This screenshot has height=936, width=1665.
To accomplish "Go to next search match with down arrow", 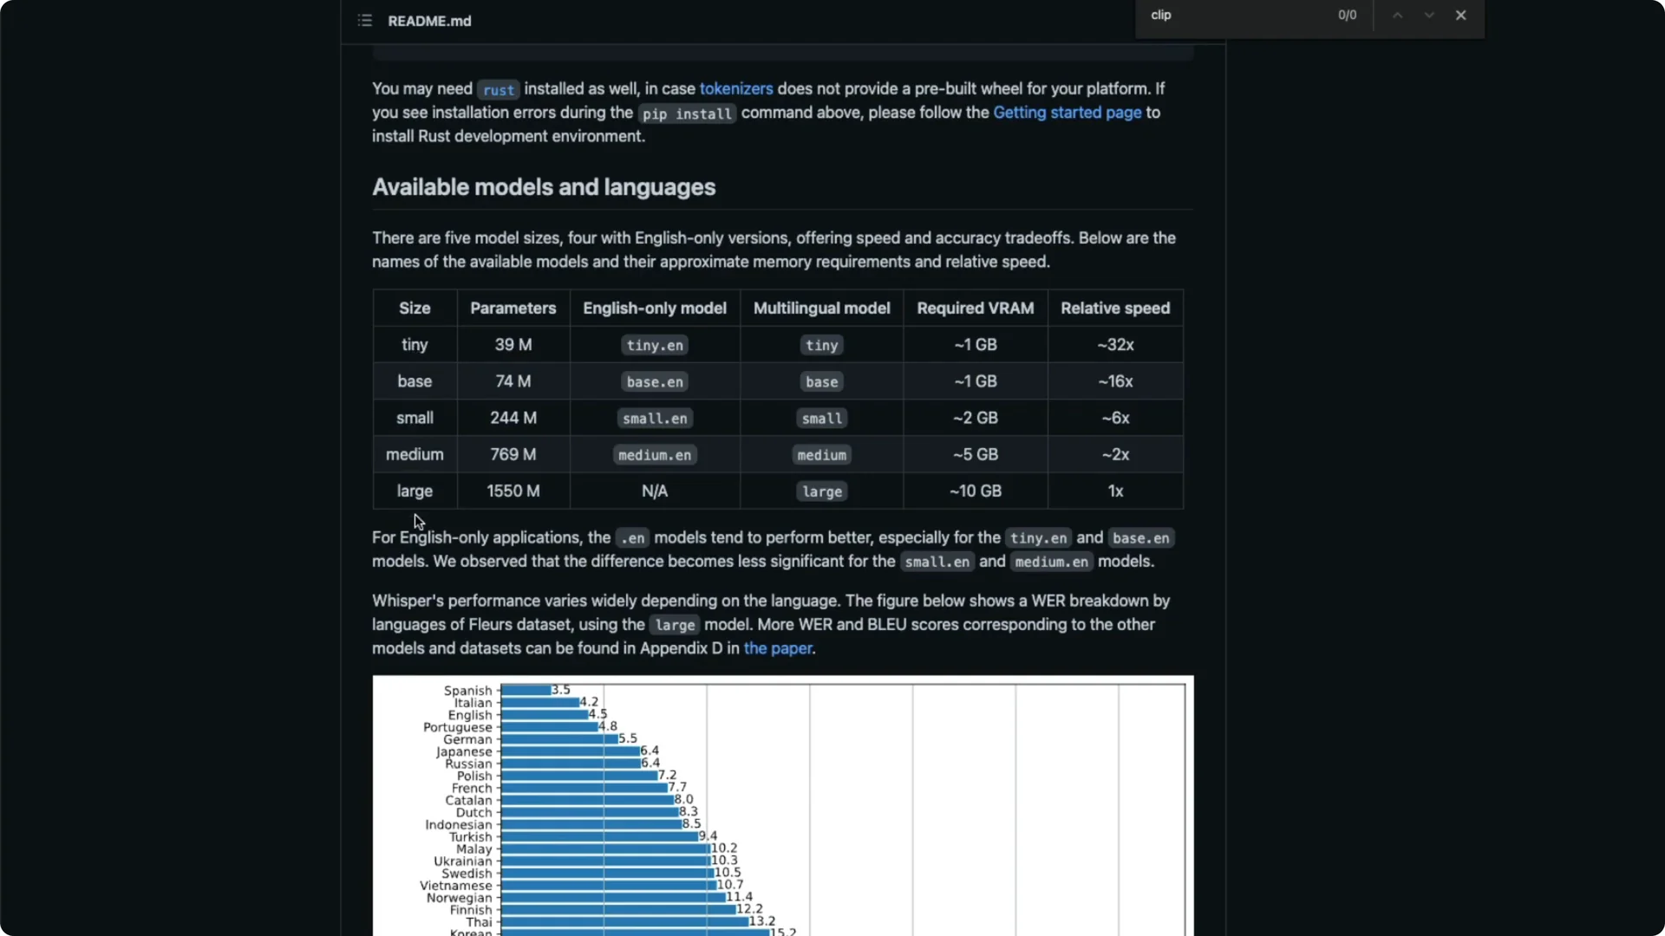I will (x=1429, y=15).
